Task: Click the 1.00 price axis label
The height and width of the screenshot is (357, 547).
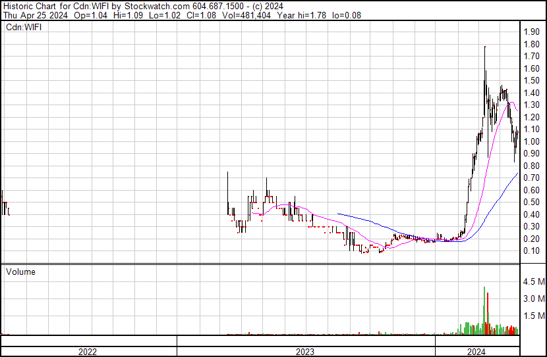Action: pyautogui.click(x=532, y=141)
